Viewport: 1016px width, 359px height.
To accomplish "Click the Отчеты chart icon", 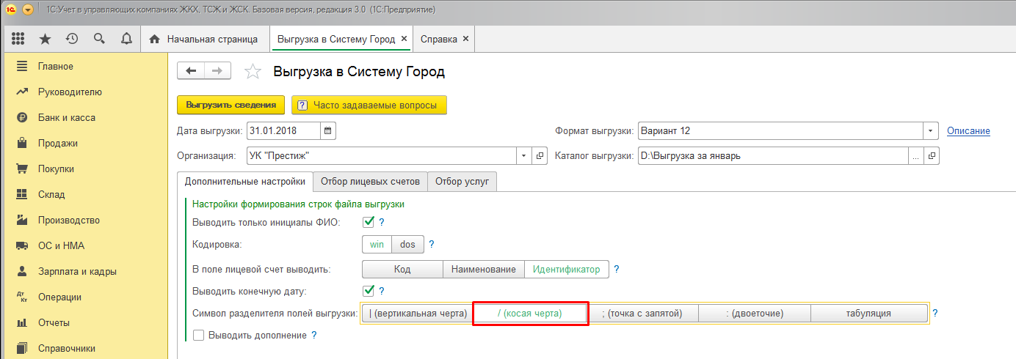I will 21,322.
